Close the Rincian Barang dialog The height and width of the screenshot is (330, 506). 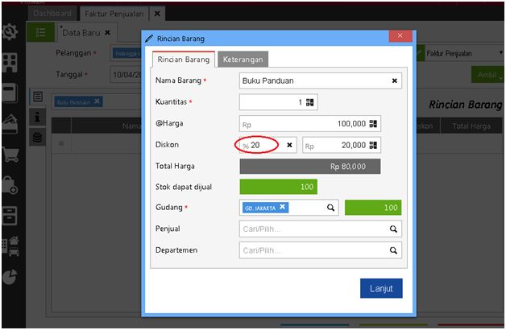click(400, 35)
